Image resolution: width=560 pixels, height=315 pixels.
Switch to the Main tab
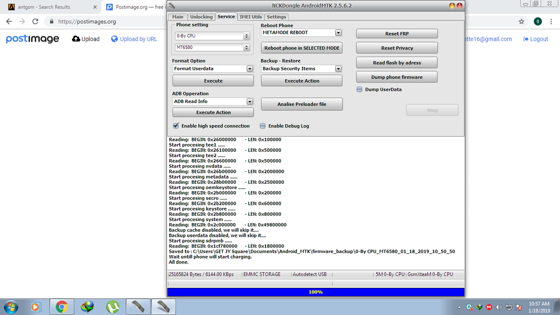click(x=178, y=17)
